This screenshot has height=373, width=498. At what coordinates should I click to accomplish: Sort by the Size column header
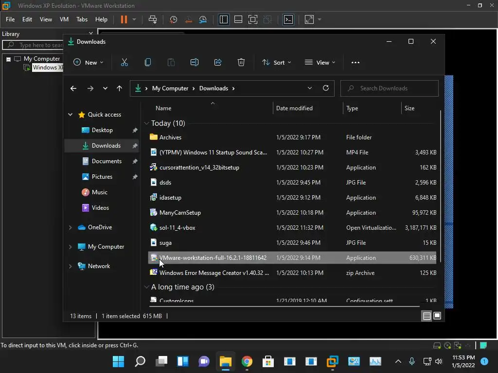coord(409,108)
